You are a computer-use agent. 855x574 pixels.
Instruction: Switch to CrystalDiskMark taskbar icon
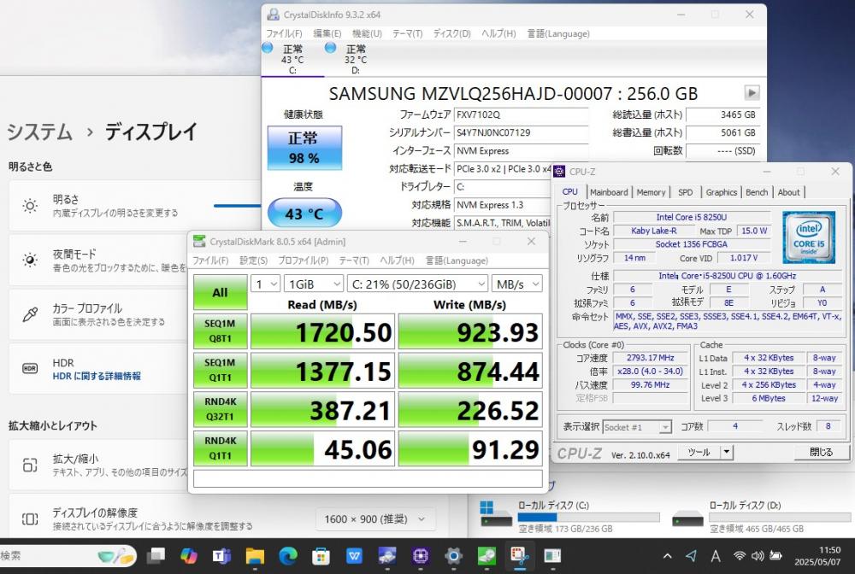[x=486, y=556]
